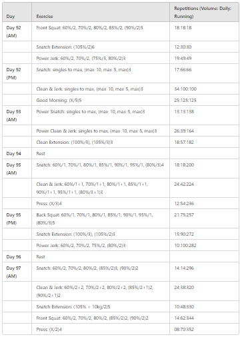Click the Press (X/3)4 exercise cell
This screenshot has width=242, height=337.
point(101,203)
